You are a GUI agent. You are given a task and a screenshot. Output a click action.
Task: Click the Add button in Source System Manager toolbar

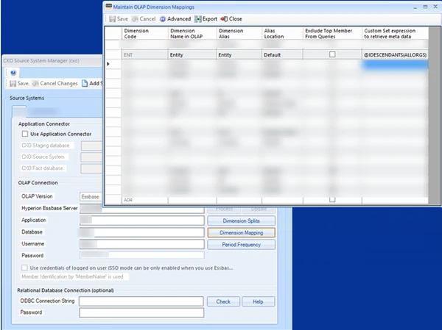click(x=91, y=83)
